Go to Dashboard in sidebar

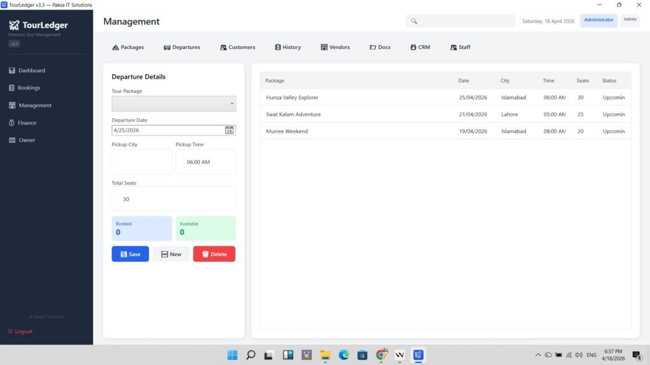[31, 70]
